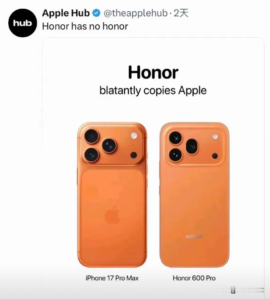
Task: Click the Honor phone's flash LED
Action: tap(215, 137)
